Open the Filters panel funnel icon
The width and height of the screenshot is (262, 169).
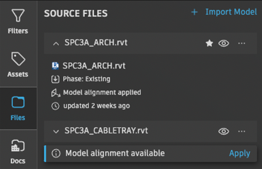pos(18,16)
